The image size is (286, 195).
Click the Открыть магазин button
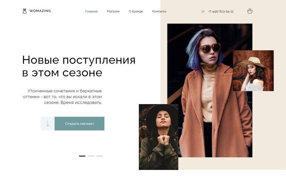pyautogui.click(x=79, y=124)
